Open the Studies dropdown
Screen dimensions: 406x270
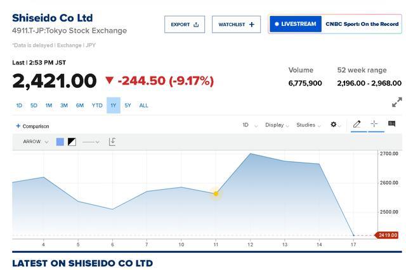pos(308,125)
